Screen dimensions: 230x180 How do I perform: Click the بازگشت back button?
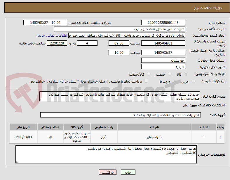pyautogui.click(x=108, y=172)
